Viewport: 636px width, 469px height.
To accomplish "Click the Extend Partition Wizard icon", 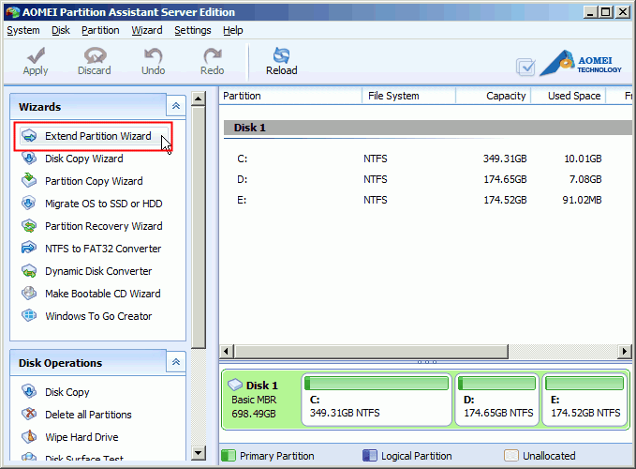I will (29, 136).
